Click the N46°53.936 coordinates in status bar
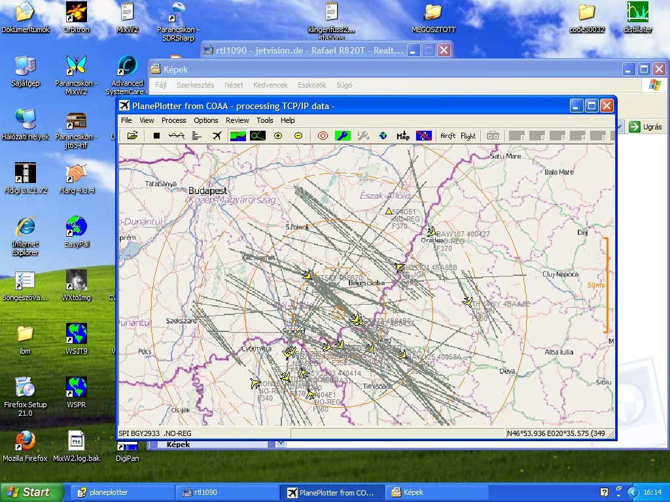 [555, 433]
